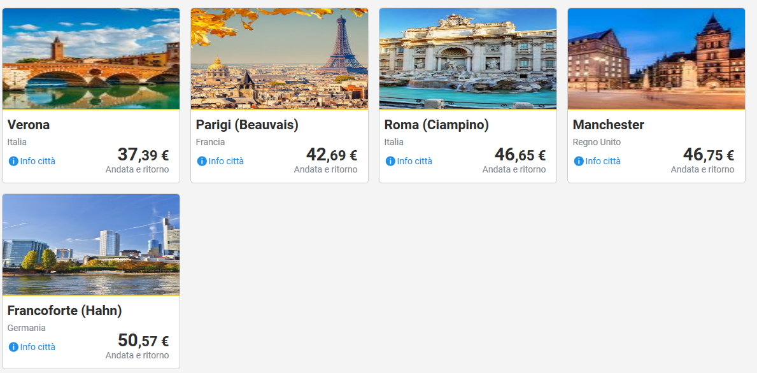Click the info icon on Verona card
The width and height of the screenshot is (757, 373).
pos(13,161)
